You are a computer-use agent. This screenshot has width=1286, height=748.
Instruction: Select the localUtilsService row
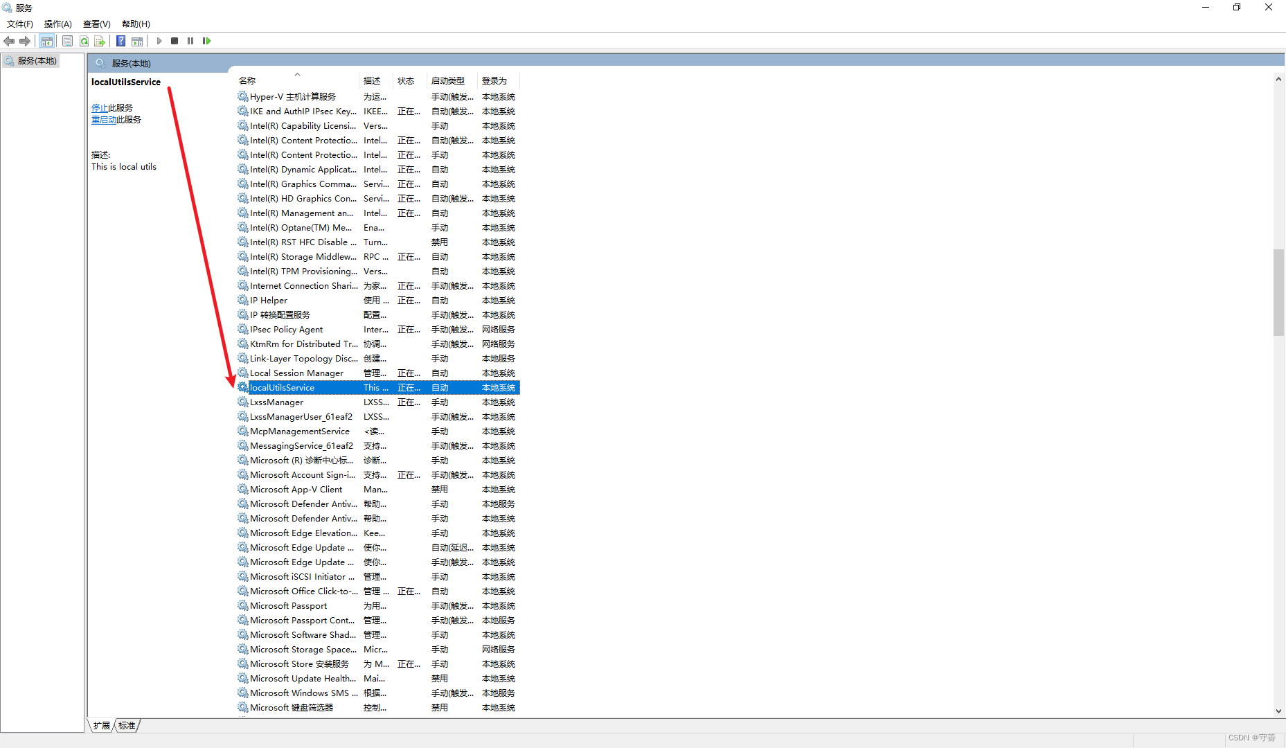pyautogui.click(x=377, y=388)
